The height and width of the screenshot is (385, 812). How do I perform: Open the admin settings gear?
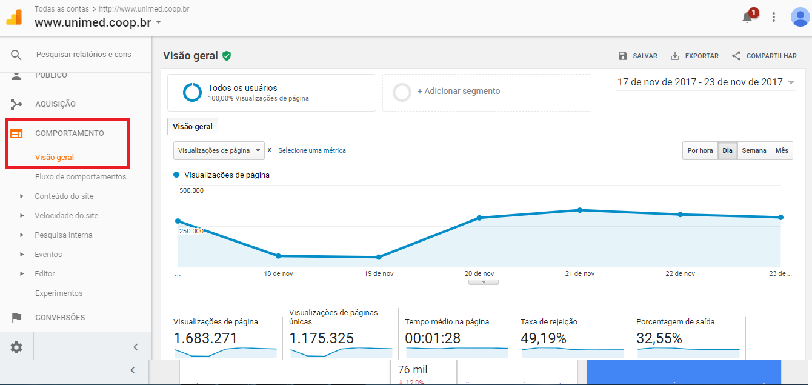(16, 347)
